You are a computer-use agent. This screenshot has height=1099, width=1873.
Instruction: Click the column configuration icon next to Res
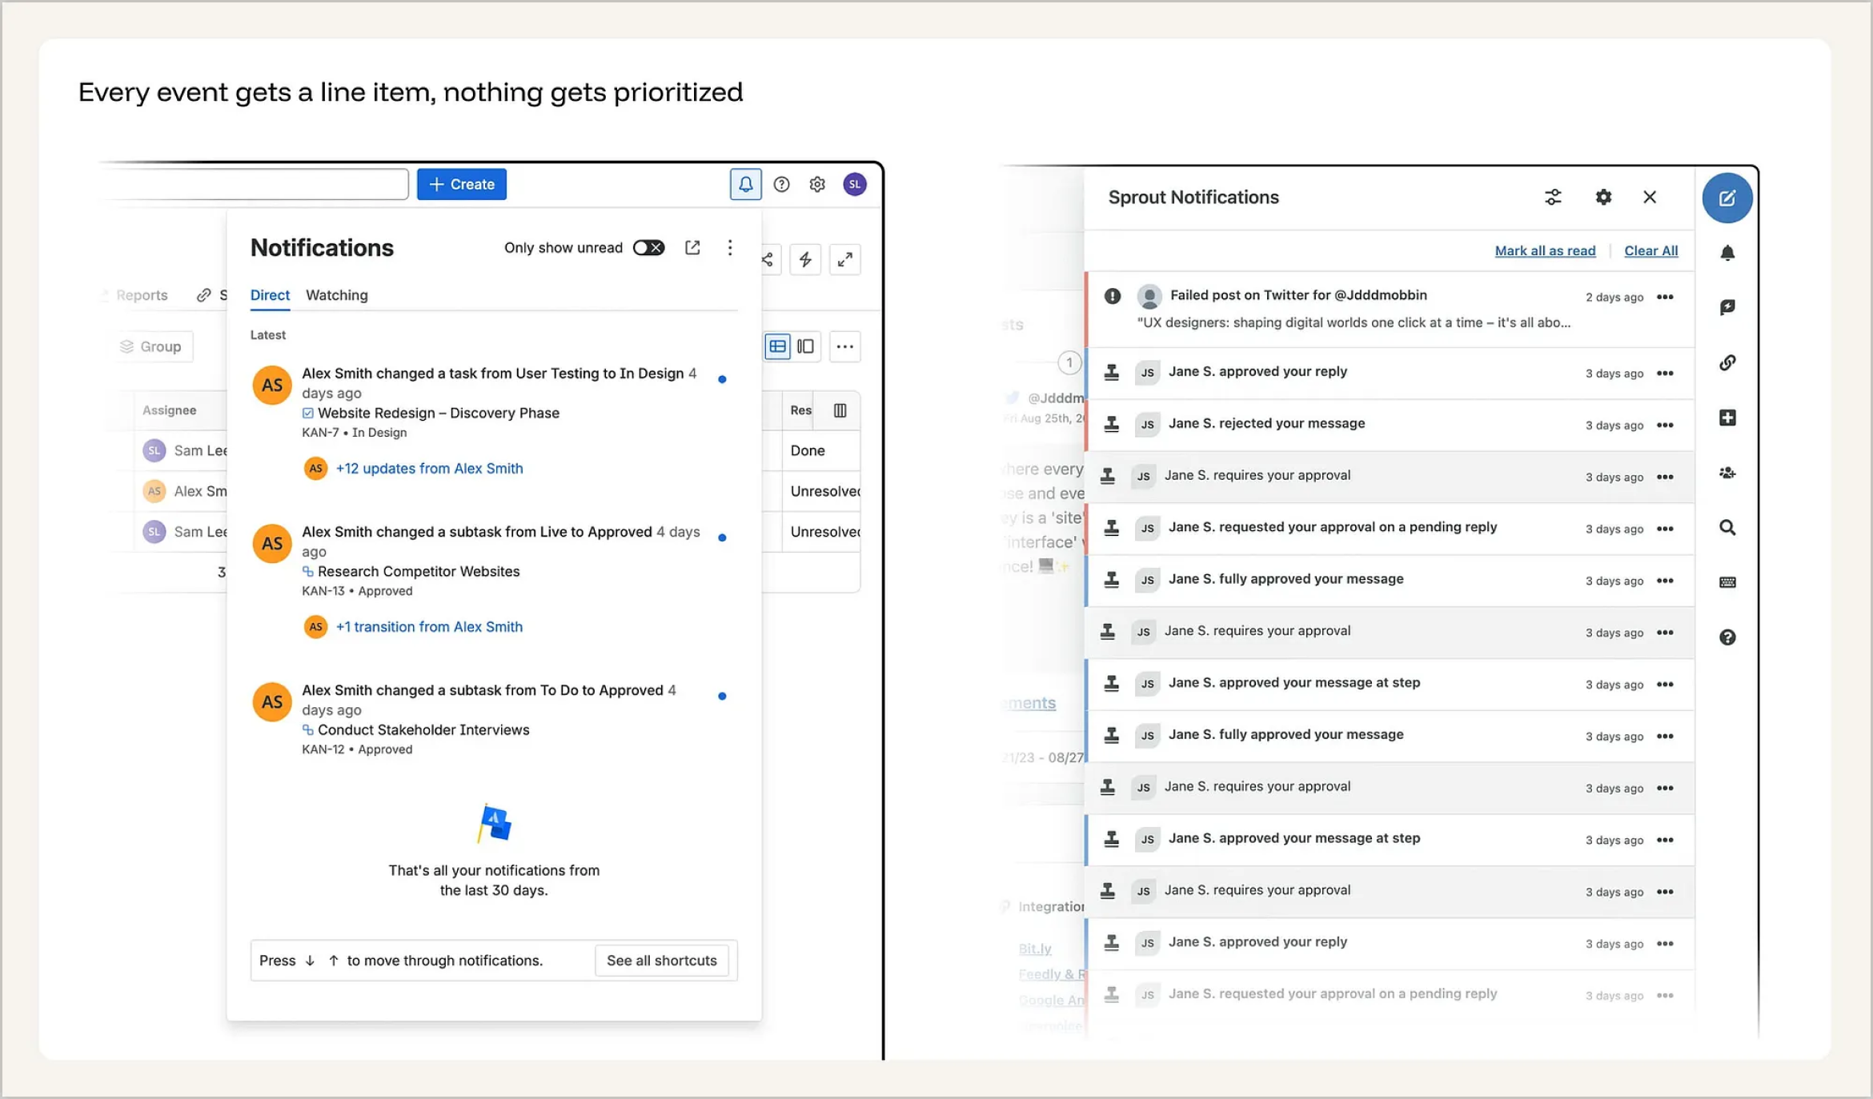tap(840, 410)
